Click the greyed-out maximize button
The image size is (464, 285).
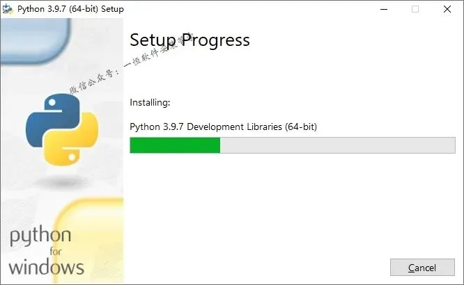[415, 9]
